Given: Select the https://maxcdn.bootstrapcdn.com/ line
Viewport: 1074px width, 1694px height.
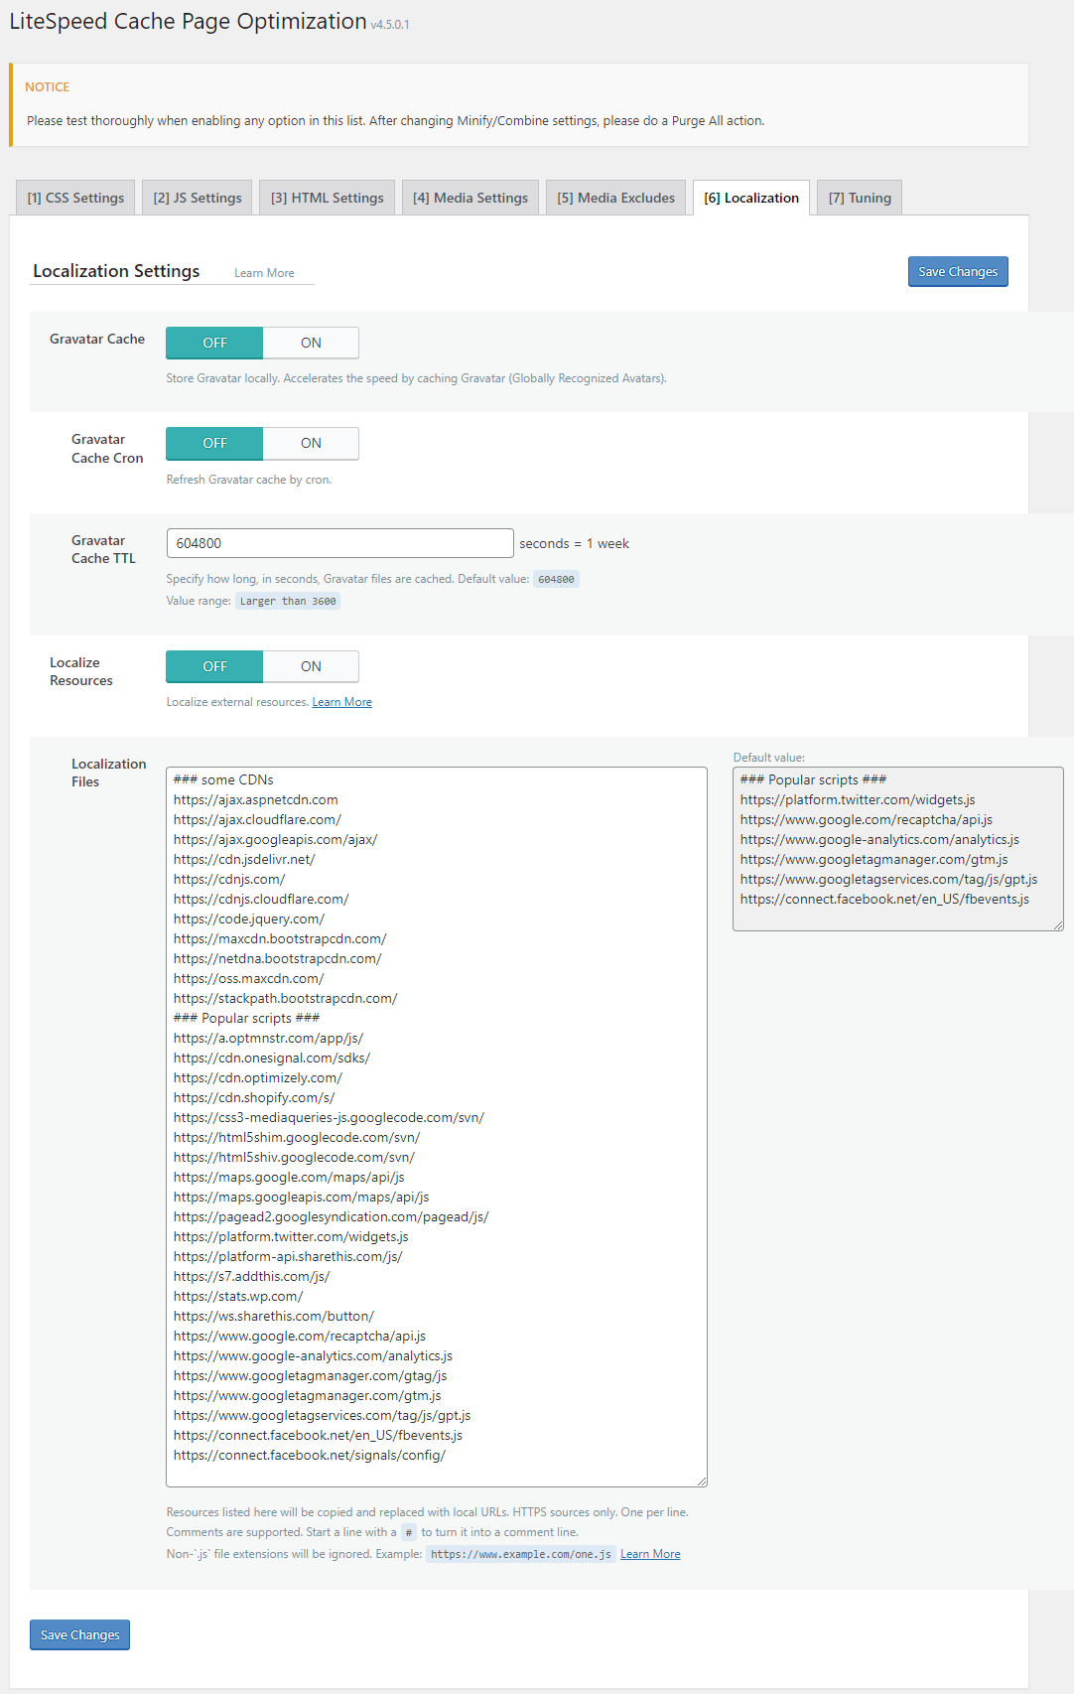Looking at the screenshot, I should pyautogui.click(x=280, y=938).
